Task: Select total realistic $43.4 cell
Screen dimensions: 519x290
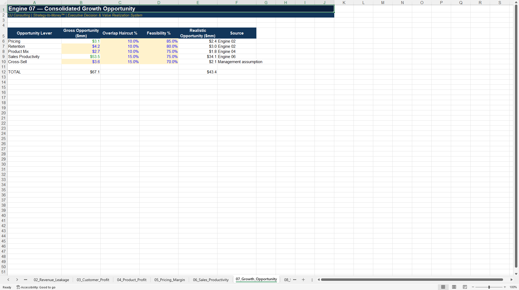Action: [198, 72]
